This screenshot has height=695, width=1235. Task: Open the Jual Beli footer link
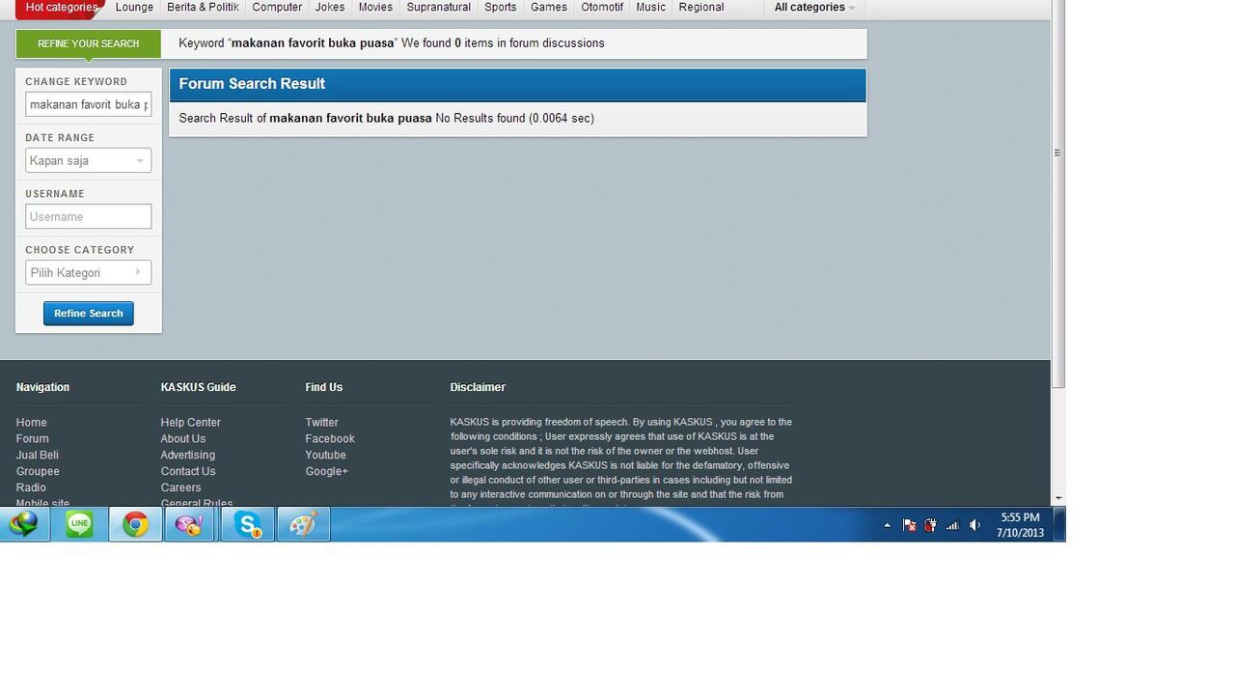37,455
